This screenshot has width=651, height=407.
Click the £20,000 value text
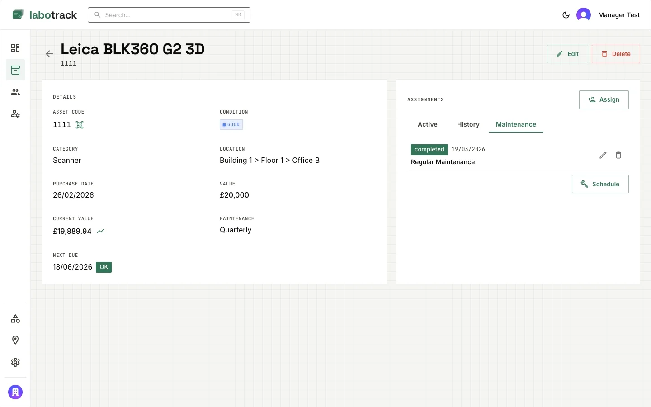tap(234, 195)
